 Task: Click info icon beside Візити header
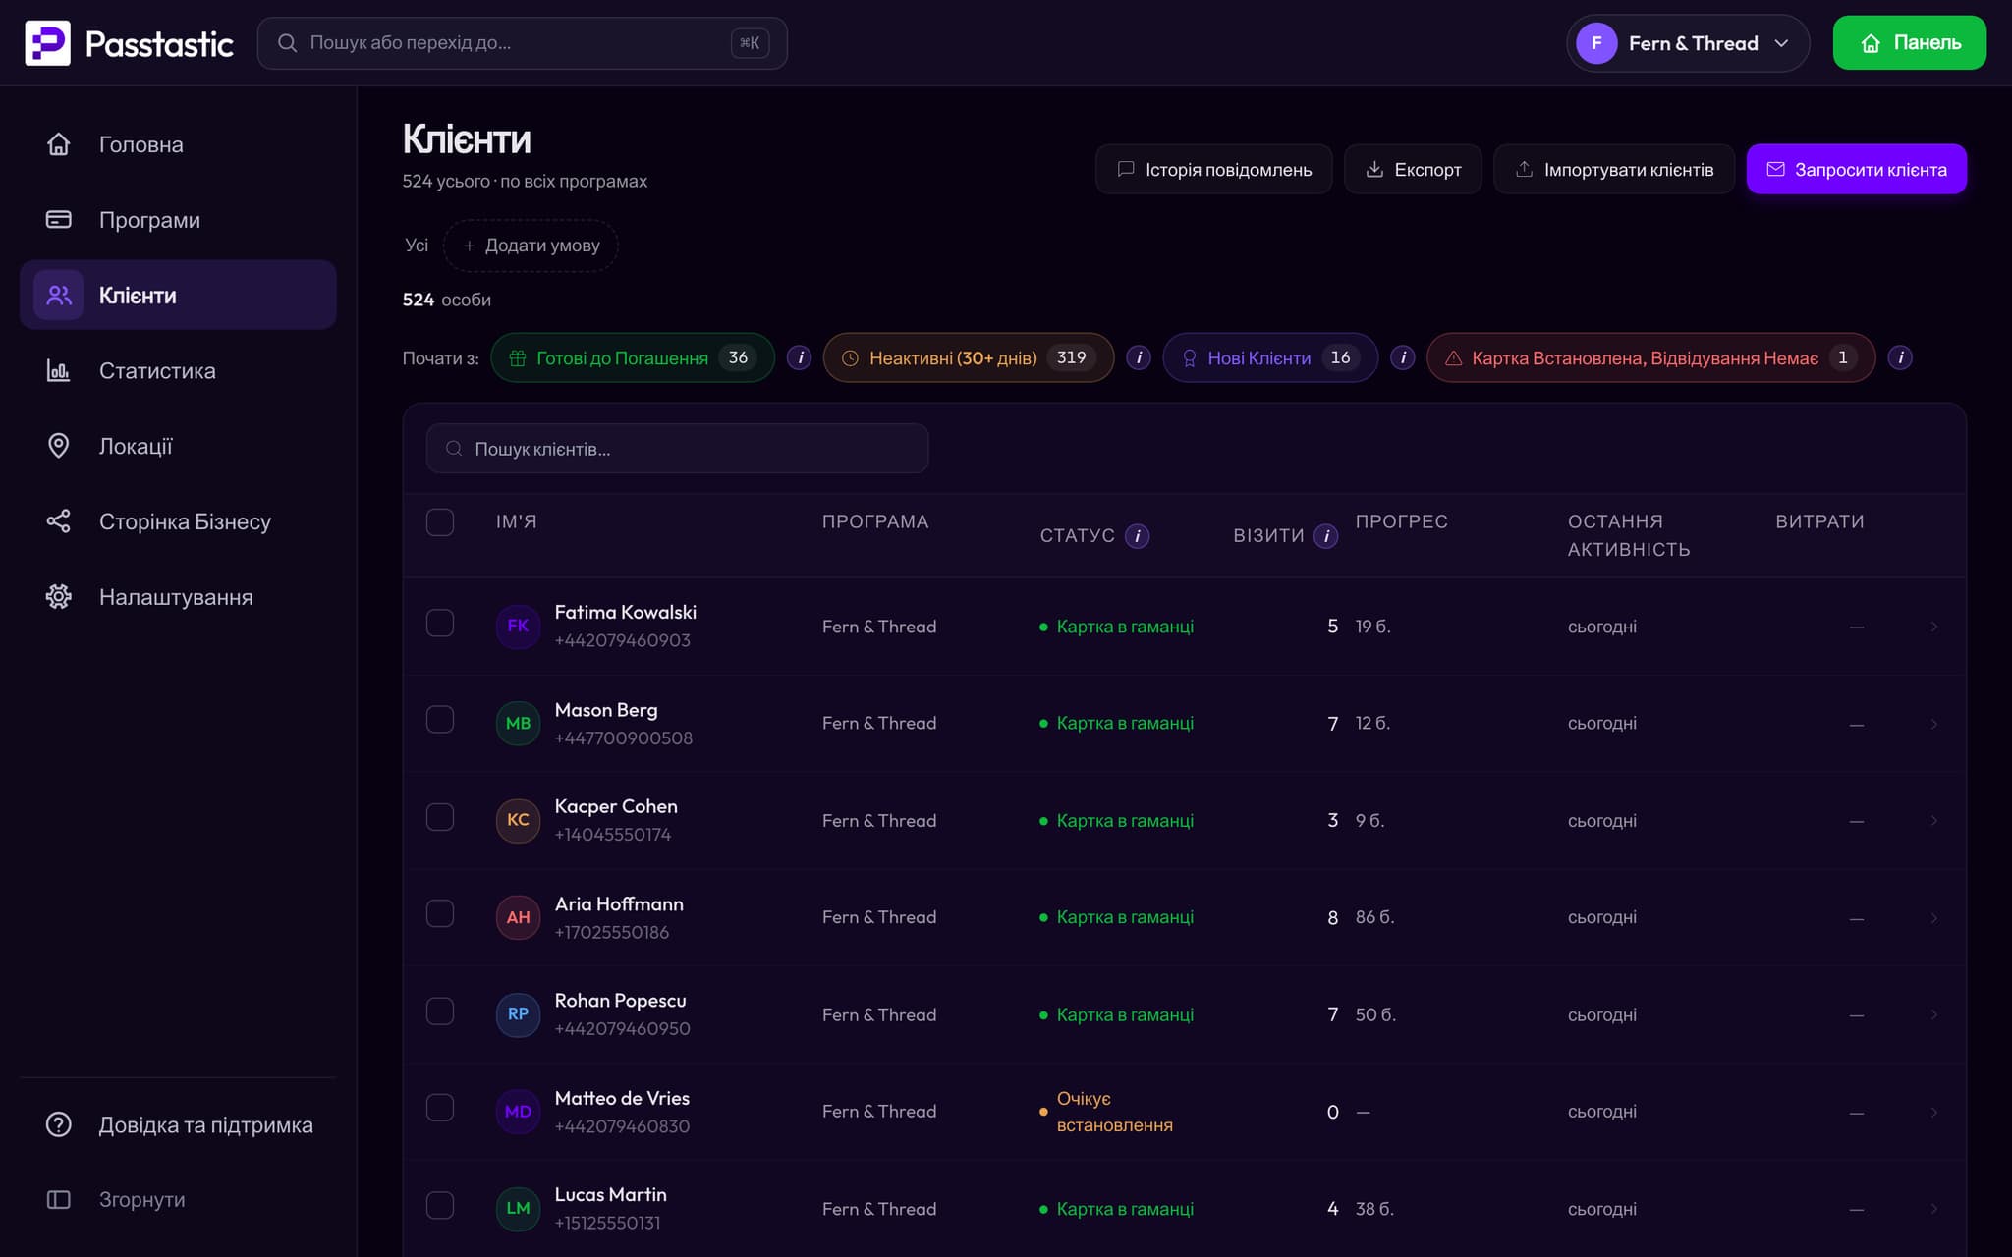(x=1325, y=536)
